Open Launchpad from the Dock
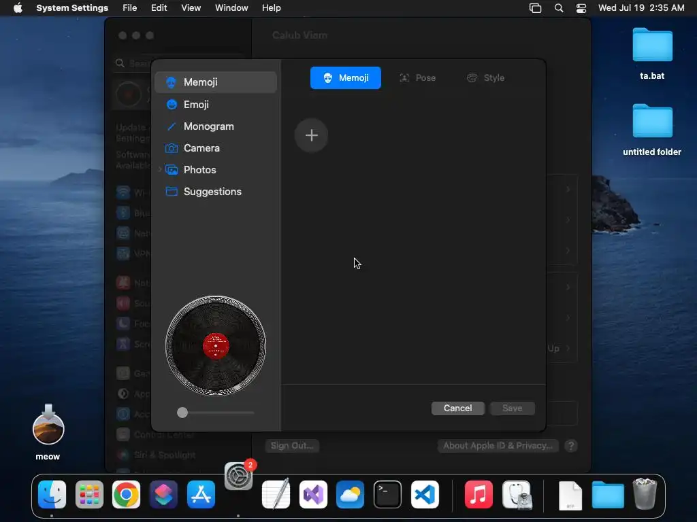 [89, 495]
